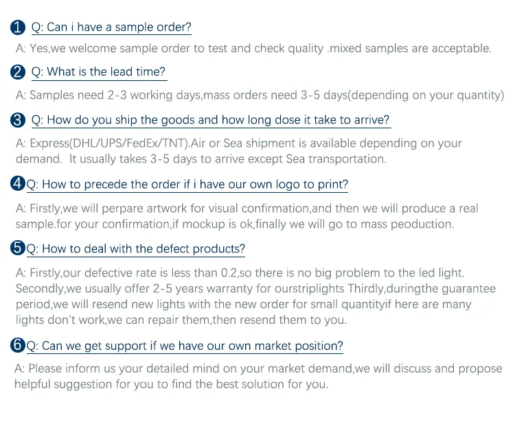The image size is (515, 424).
Task: Click the answer welcoming sample orders
Action: coord(253,49)
